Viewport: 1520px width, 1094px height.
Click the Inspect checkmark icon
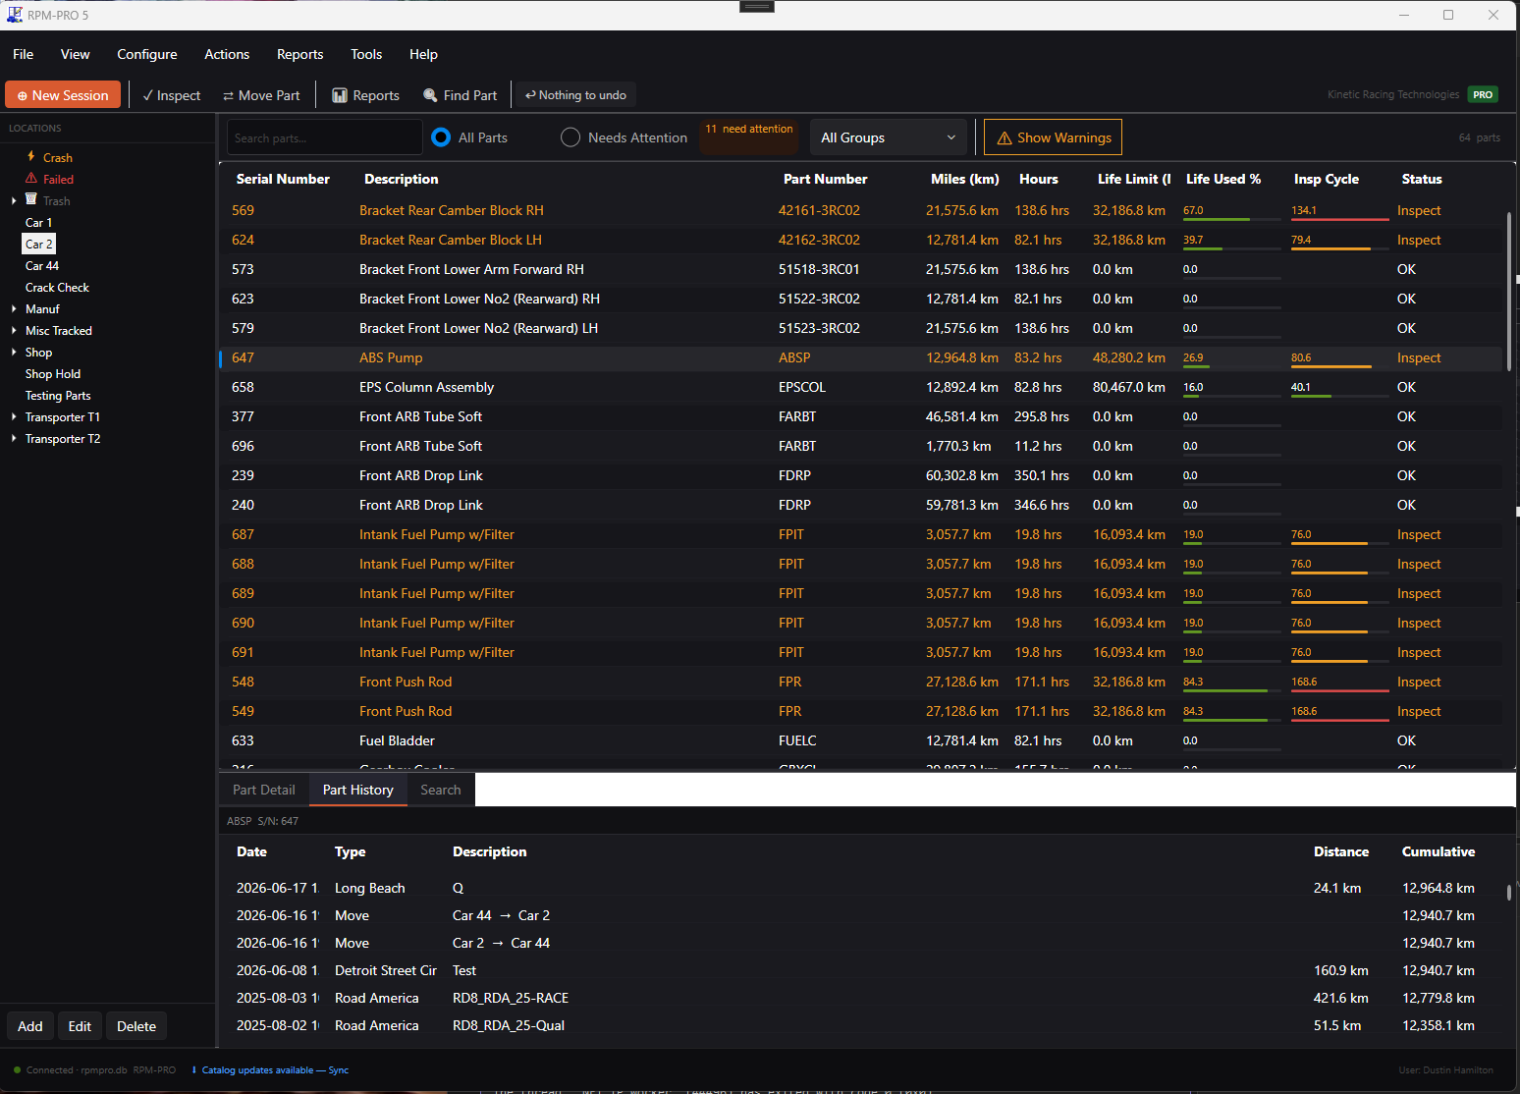tap(147, 95)
